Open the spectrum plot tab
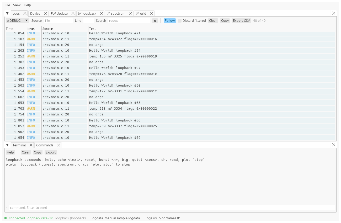Viewport: 341px width, 223px height. [116, 13]
